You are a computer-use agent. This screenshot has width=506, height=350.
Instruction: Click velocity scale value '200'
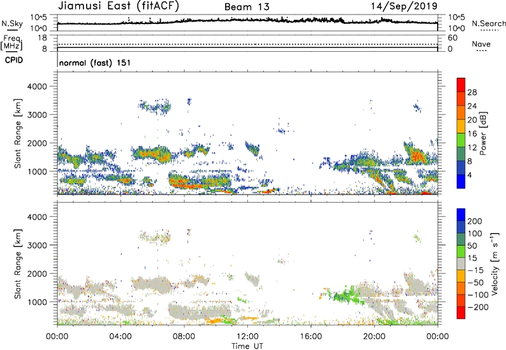tap(475, 221)
